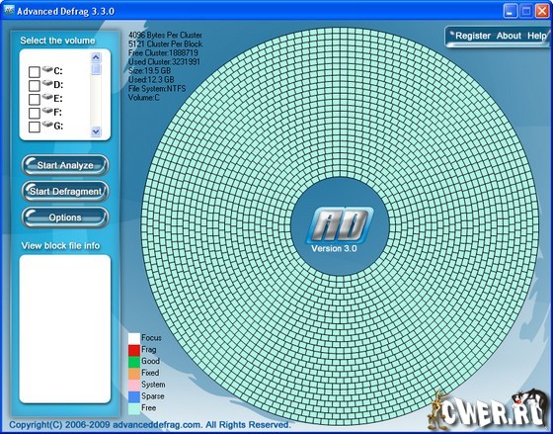The image size is (553, 434).
Task: Open the Help menu item
Action: (x=537, y=36)
